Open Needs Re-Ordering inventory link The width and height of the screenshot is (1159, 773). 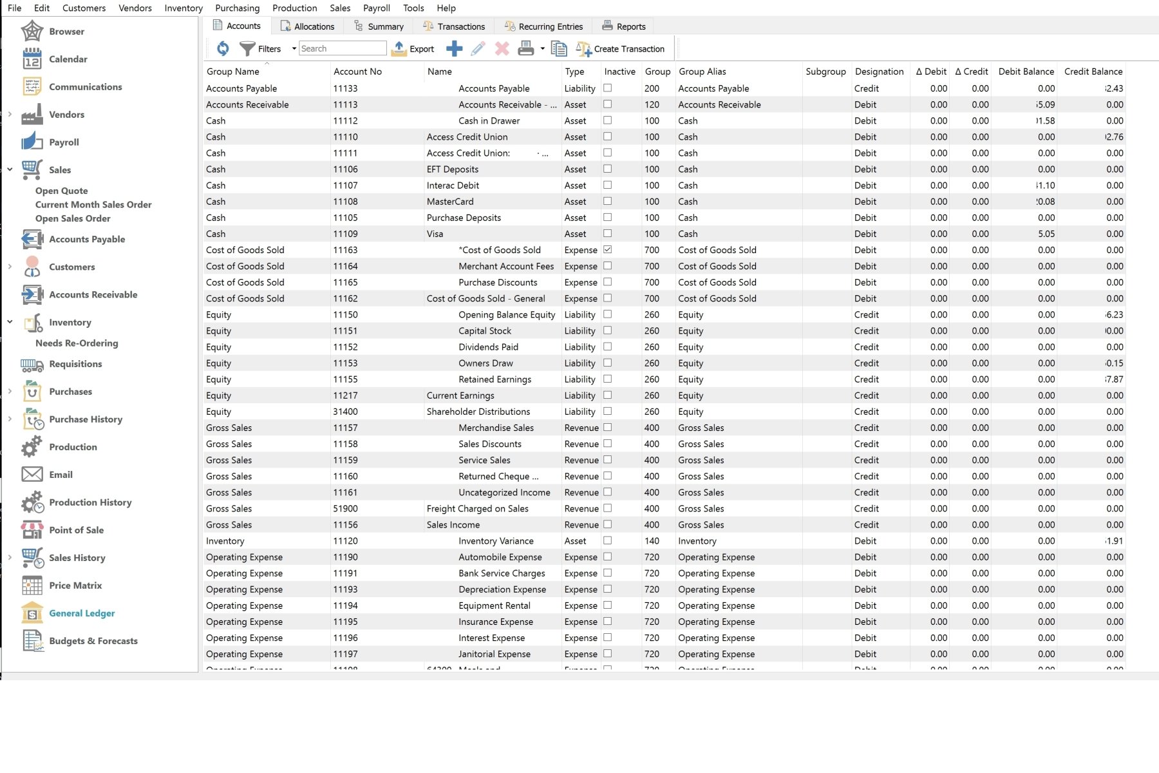point(77,343)
